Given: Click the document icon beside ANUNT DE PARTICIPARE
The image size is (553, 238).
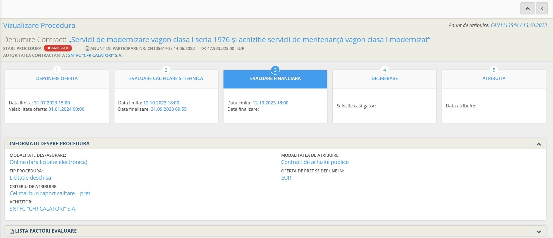Looking at the screenshot, I should tap(87, 48).
